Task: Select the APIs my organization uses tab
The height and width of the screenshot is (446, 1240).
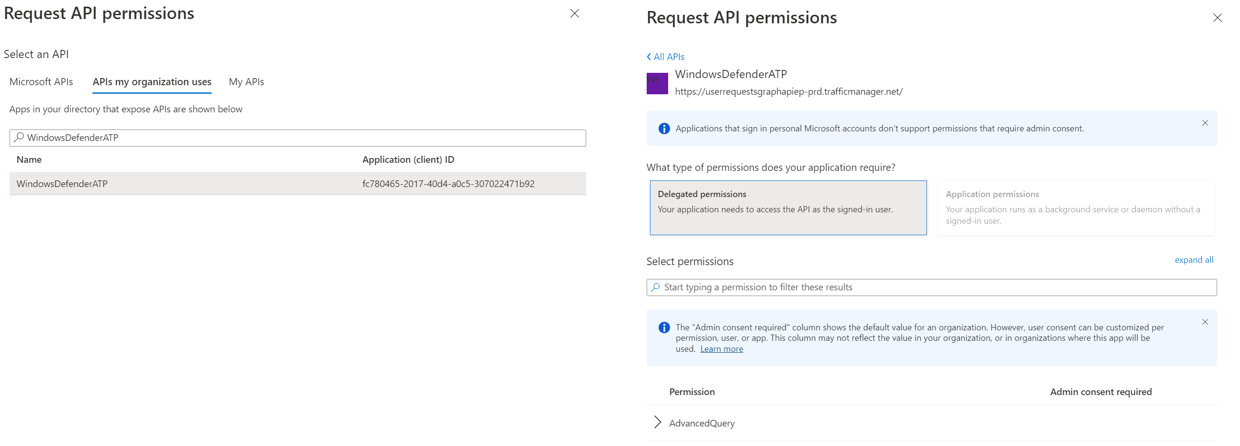Action: coord(152,82)
